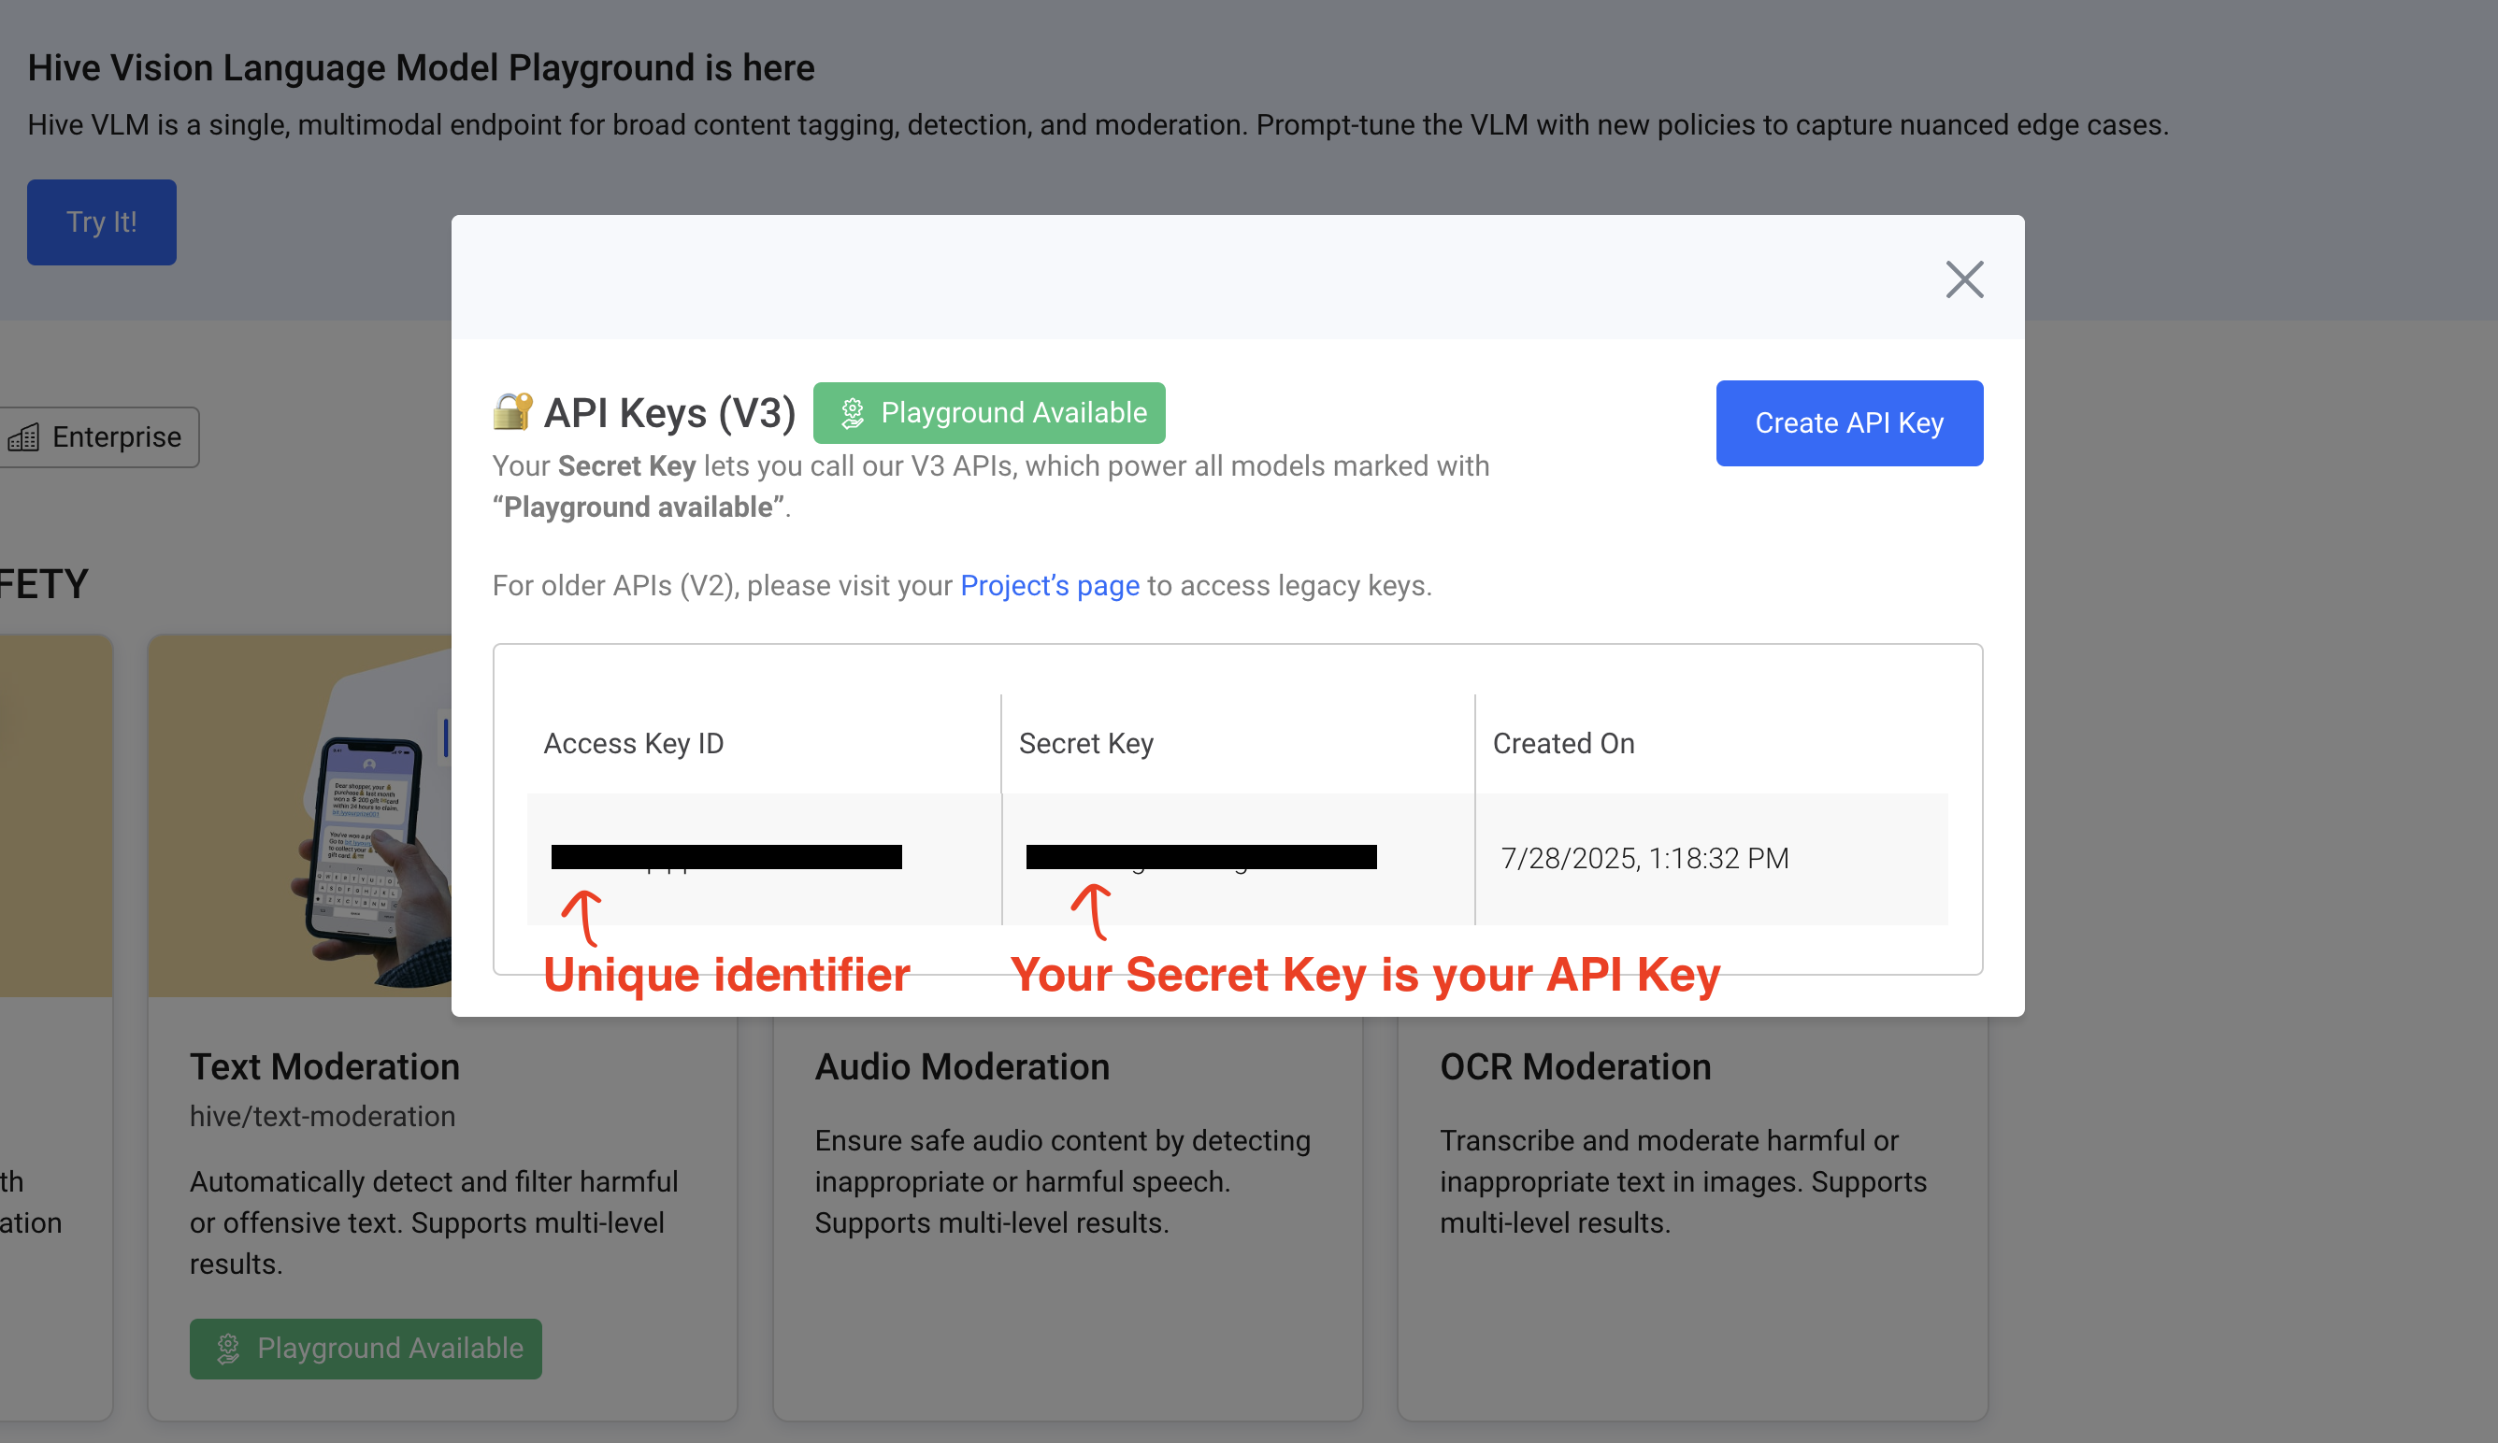Click the flower icon in Text Moderation badge

pyautogui.click(x=228, y=1348)
